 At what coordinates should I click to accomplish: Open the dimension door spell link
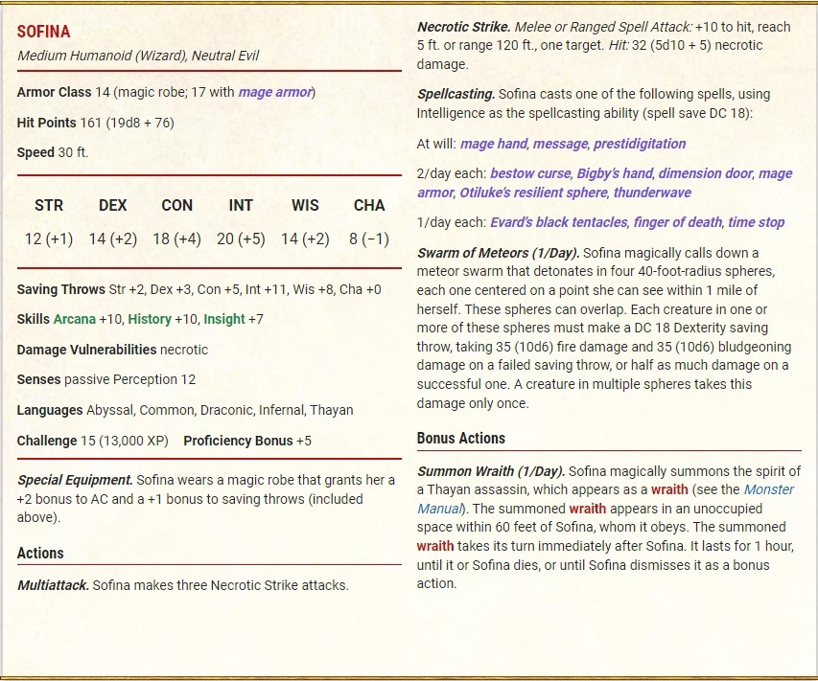click(x=705, y=173)
